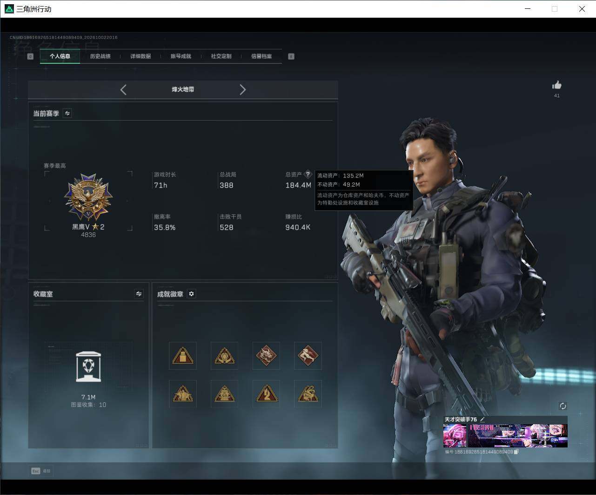The height and width of the screenshot is (495, 596).
Task: Toggle the 收藏室 swap view button
Action: point(139,294)
